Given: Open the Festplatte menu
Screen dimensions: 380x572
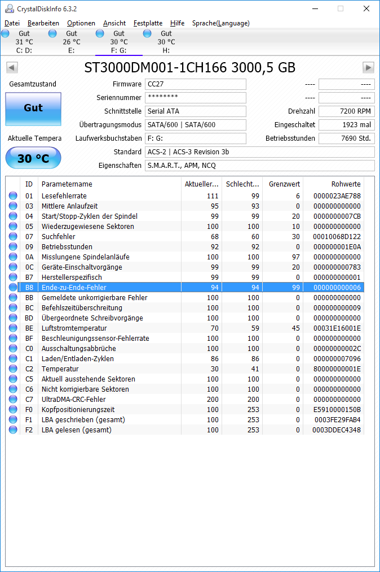Looking at the screenshot, I should [x=148, y=23].
